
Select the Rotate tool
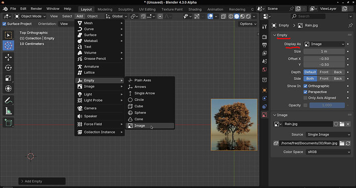coord(8,68)
